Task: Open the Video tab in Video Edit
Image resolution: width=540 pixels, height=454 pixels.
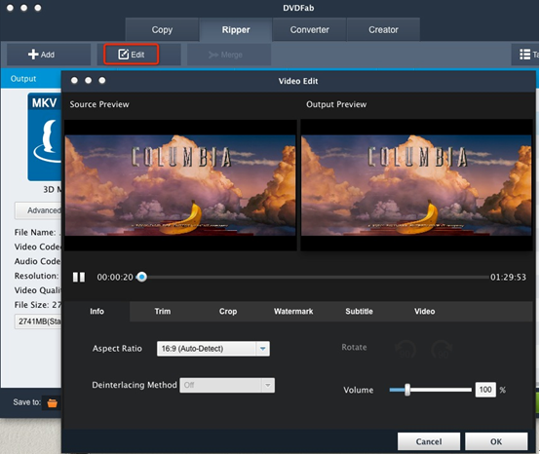Action: (x=425, y=312)
